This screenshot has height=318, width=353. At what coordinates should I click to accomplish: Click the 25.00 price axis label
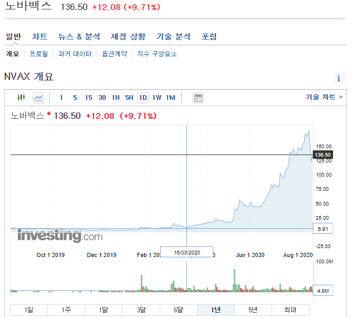click(322, 218)
